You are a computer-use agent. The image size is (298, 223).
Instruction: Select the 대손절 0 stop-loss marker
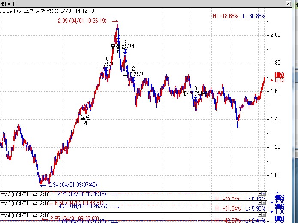[x=195, y=91]
